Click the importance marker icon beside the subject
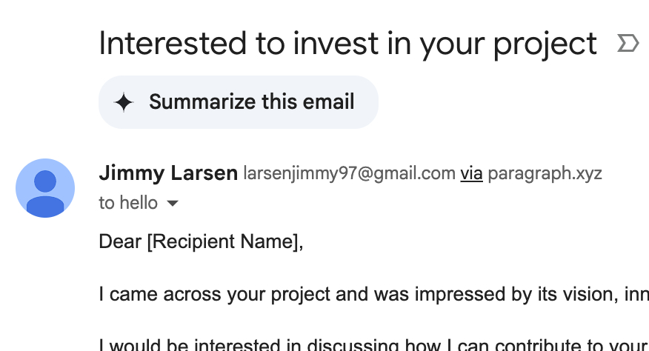 (628, 43)
